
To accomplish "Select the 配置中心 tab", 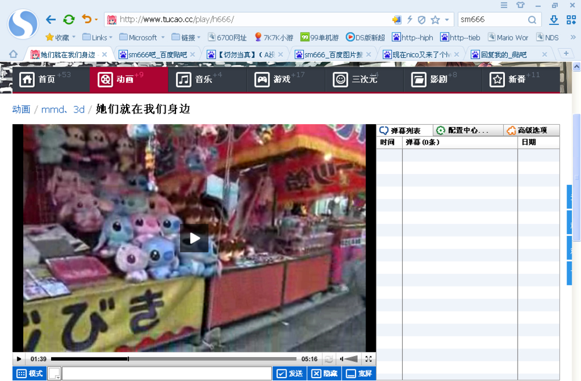I will click(x=468, y=130).
